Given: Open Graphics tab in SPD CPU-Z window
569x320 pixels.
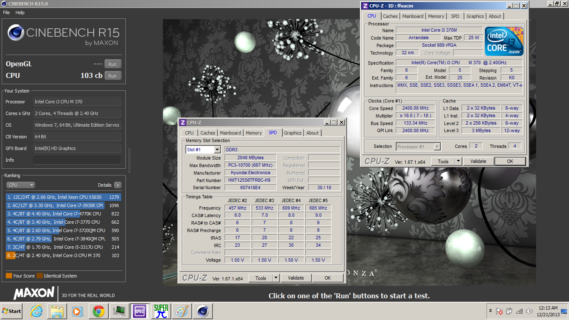Looking at the screenshot, I should pos(292,133).
